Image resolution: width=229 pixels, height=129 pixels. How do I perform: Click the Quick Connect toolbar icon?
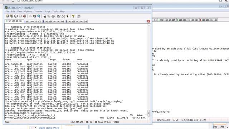click(11, 16)
